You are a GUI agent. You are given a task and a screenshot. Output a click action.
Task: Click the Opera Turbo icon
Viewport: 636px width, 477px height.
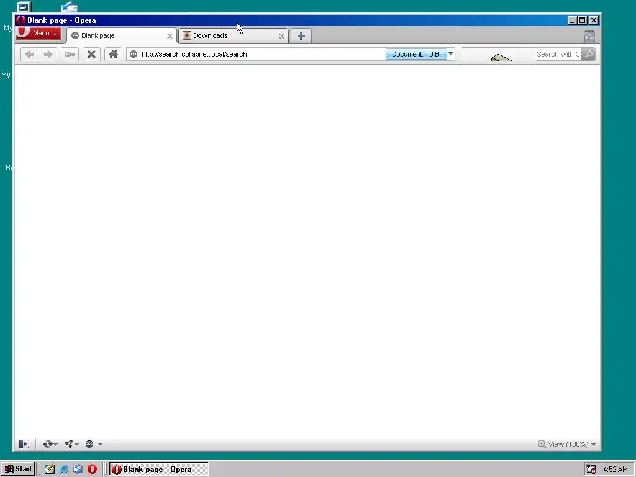pyautogui.click(x=89, y=444)
